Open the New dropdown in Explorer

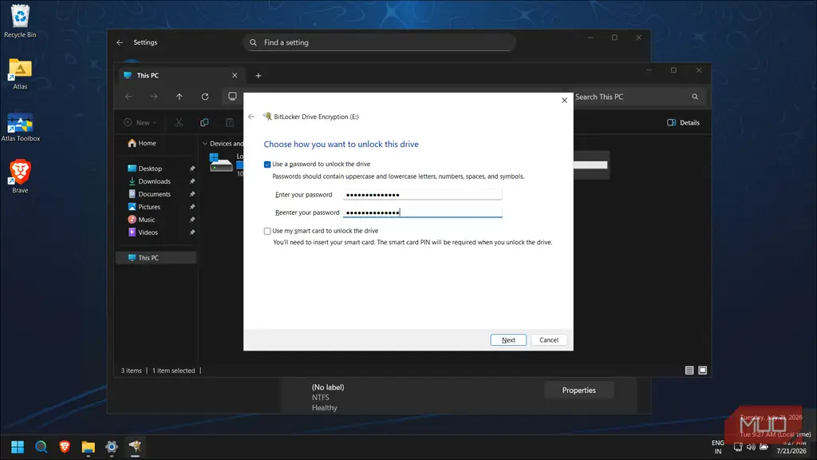140,122
